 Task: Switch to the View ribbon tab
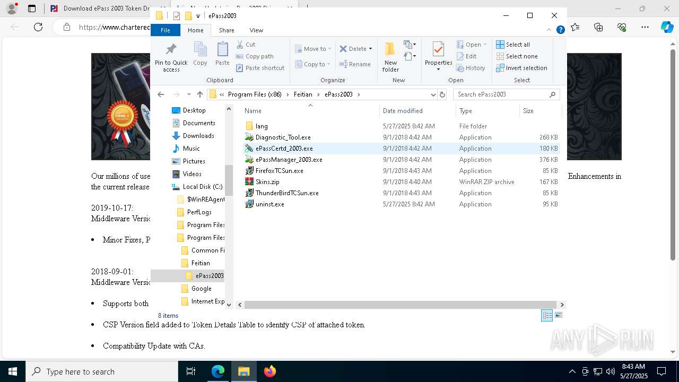pos(256,30)
